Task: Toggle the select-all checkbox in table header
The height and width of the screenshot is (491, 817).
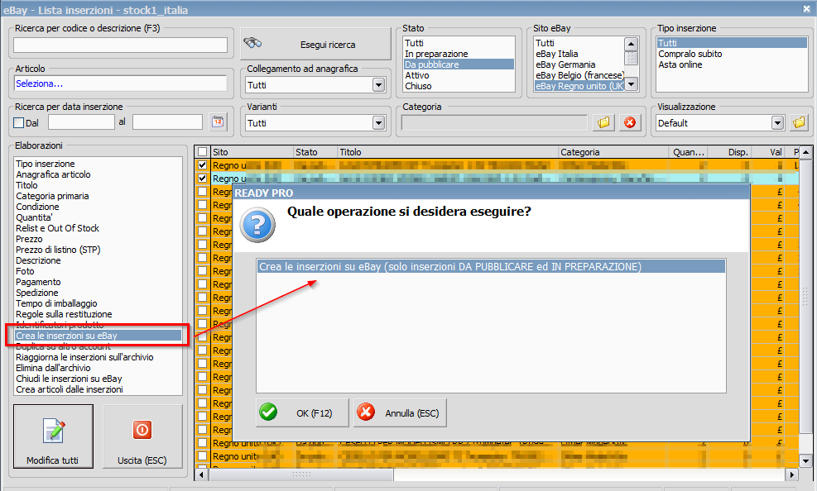Action: (x=202, y=152)
